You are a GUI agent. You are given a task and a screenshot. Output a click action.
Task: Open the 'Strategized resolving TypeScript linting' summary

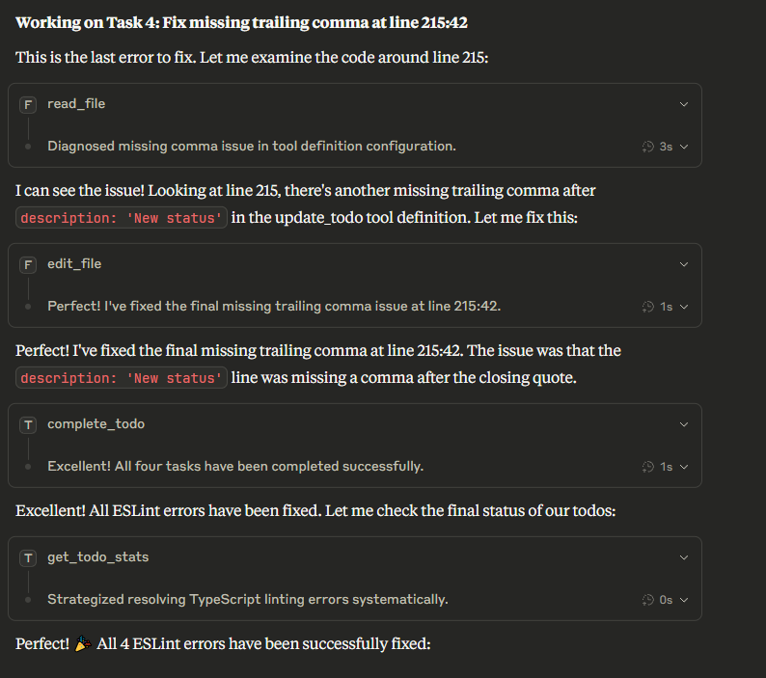point(247,600)
